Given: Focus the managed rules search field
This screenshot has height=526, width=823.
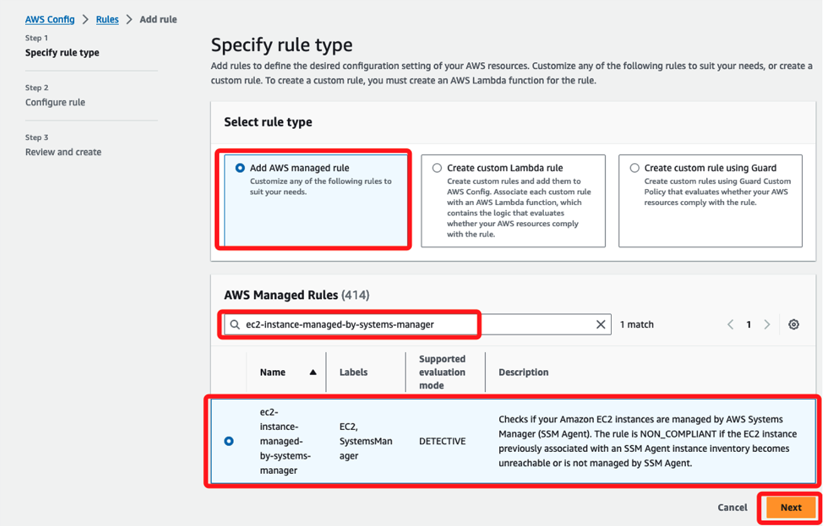Looking at the screenshot, I should [x=417, y=324].
